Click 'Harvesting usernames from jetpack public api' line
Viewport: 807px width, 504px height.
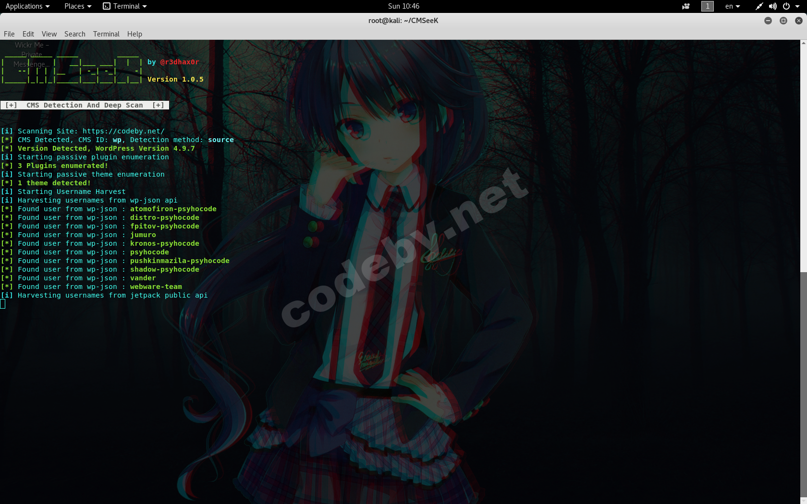point(104,295)
